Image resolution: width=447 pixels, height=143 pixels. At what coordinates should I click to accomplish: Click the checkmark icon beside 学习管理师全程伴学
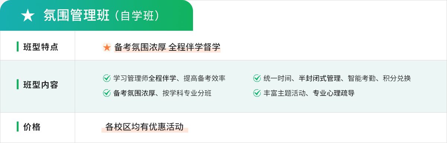[107, 78]
